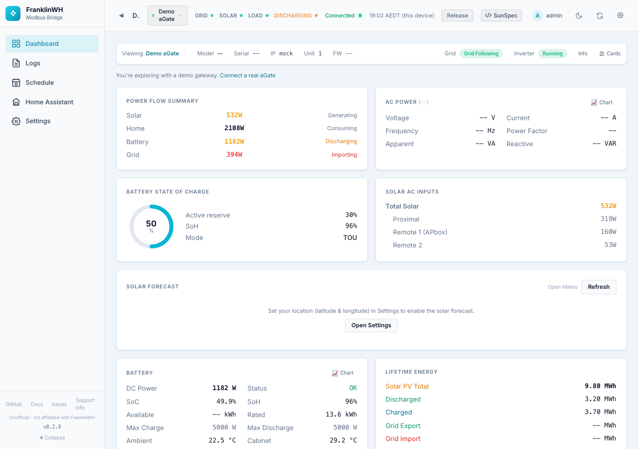This screenshot has height=449, width=638.
Task: Click the LOAD status indicator in top bar
Action: [258, 15]
